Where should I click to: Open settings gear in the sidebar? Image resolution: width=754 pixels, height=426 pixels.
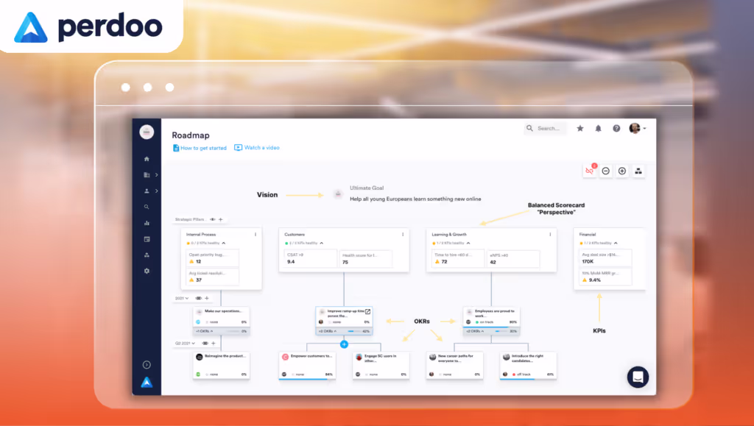point(147,271)
